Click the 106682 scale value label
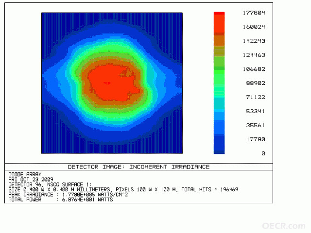Image resolution: width=311 pixels, height=233 pixels. (x=254, y=69)
